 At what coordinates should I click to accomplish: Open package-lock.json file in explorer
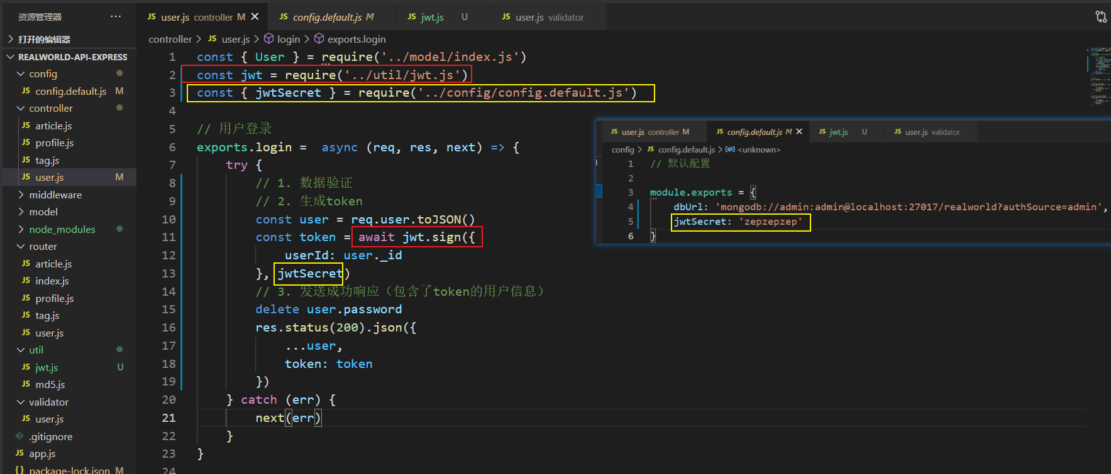click(x=69, y=470)
